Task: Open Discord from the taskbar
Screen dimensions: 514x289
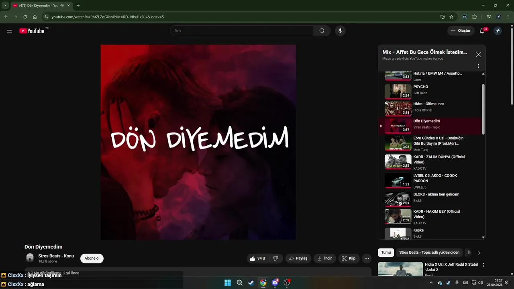Action: point(275,283)
